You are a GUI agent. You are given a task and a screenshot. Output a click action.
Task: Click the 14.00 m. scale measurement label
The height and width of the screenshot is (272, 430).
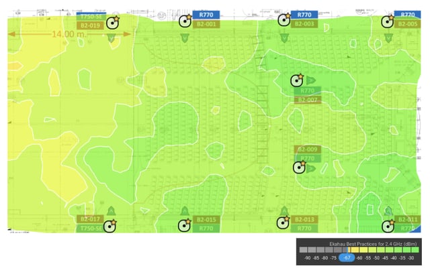coord(69,34)
